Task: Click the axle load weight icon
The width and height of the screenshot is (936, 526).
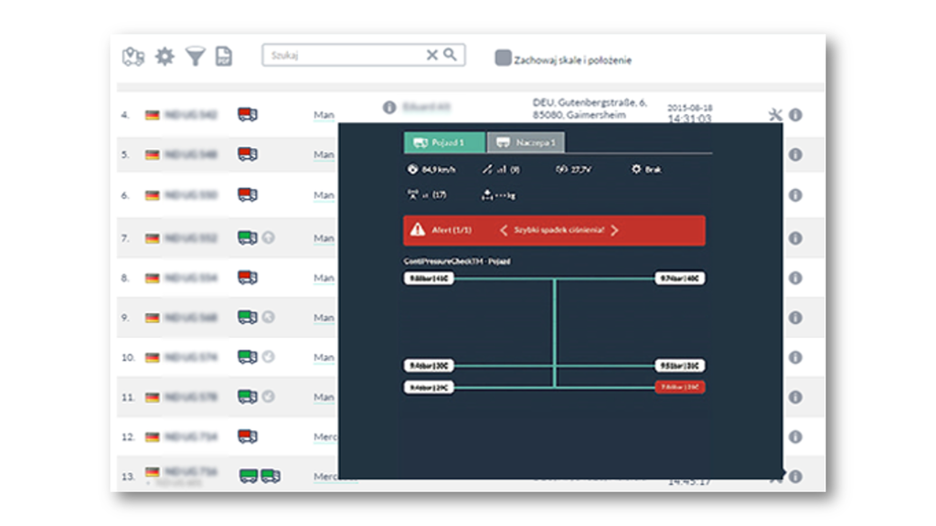Action: [x=487, y=195]
